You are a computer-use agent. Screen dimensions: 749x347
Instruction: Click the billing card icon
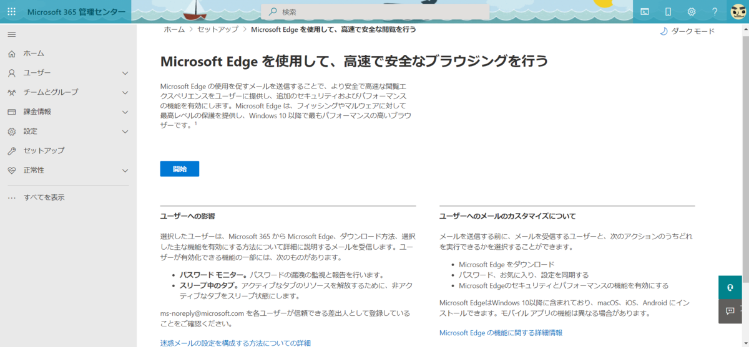coord(11,112)
